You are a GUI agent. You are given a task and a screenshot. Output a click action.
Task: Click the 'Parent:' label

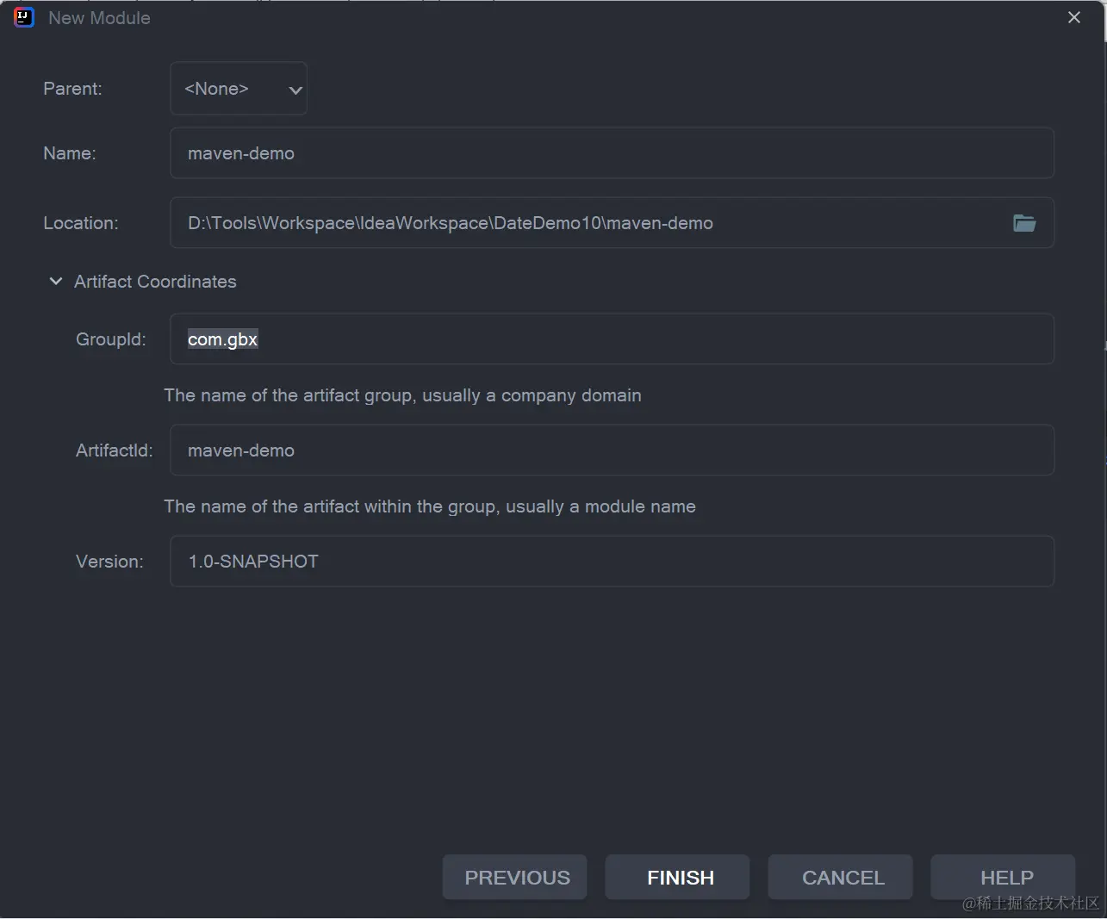[x=72, y=89]
